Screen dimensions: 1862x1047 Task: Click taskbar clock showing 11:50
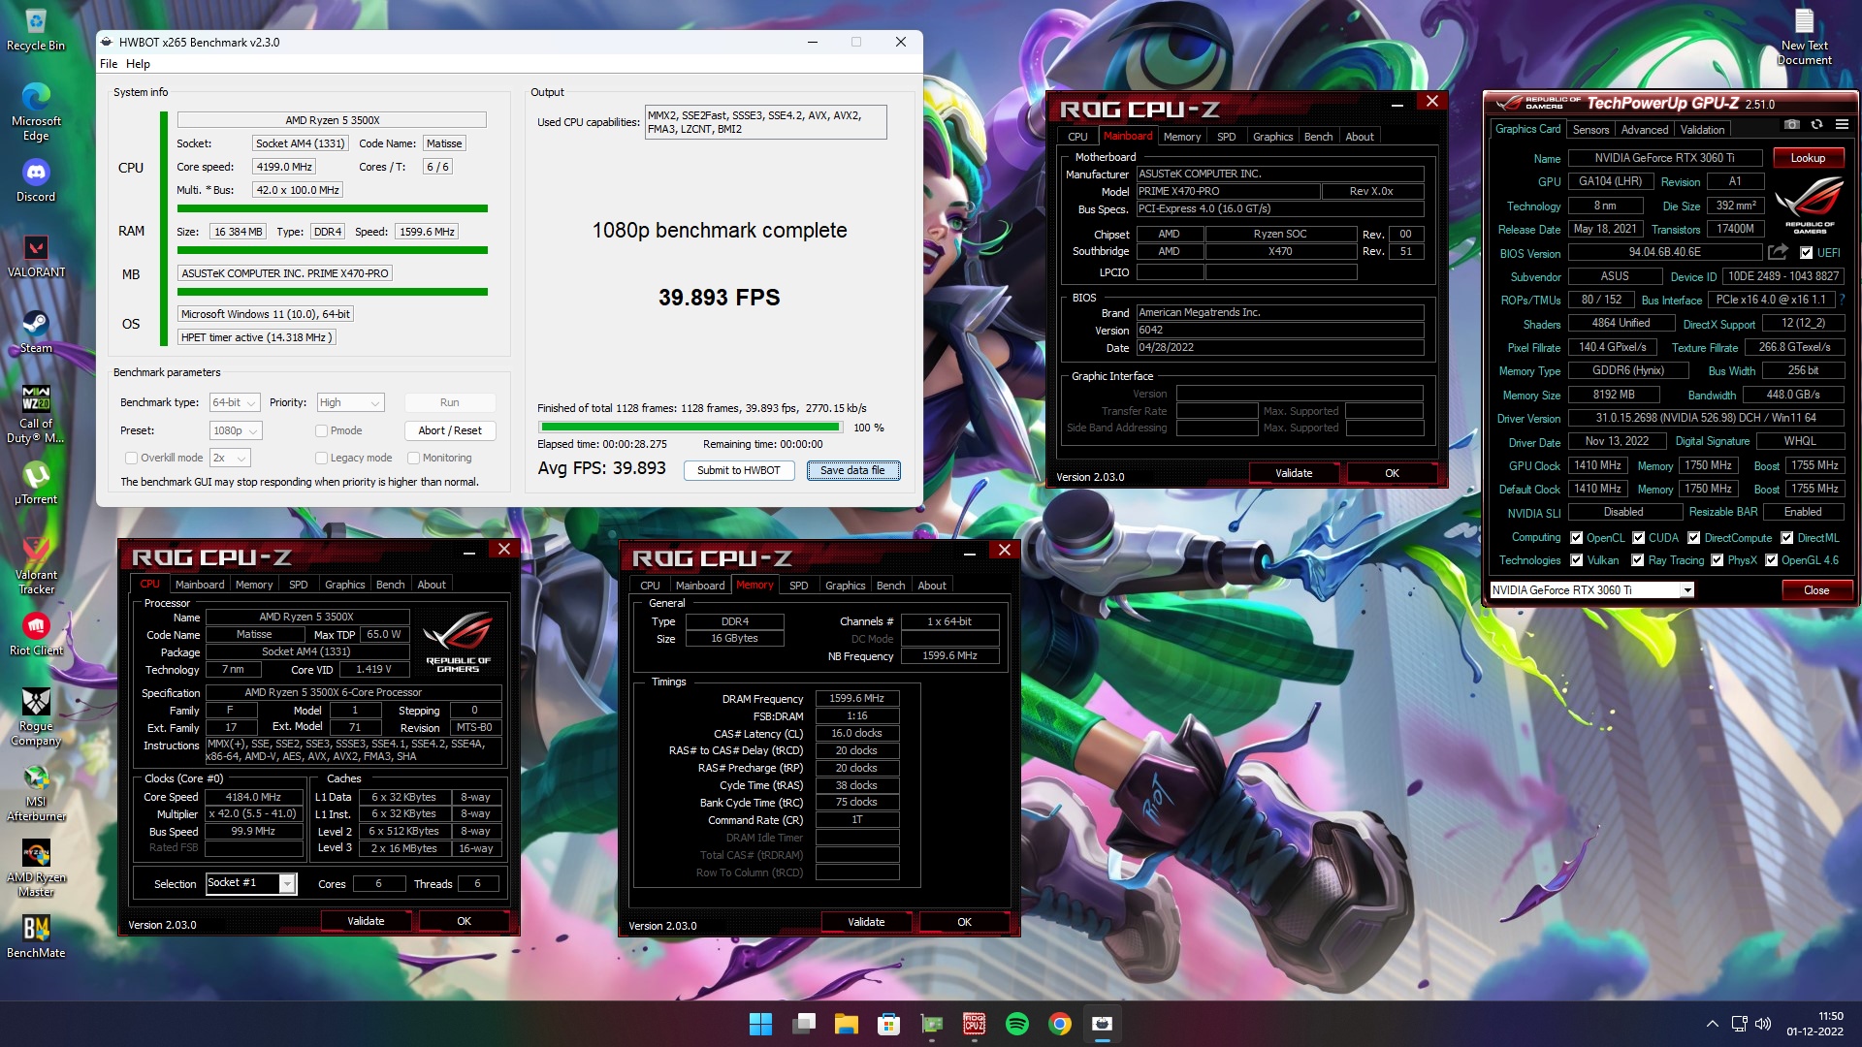(x=1815, y=1024)
